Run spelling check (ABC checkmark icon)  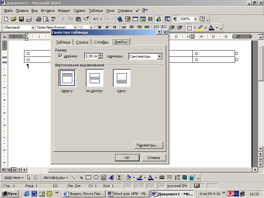[53, 19]
